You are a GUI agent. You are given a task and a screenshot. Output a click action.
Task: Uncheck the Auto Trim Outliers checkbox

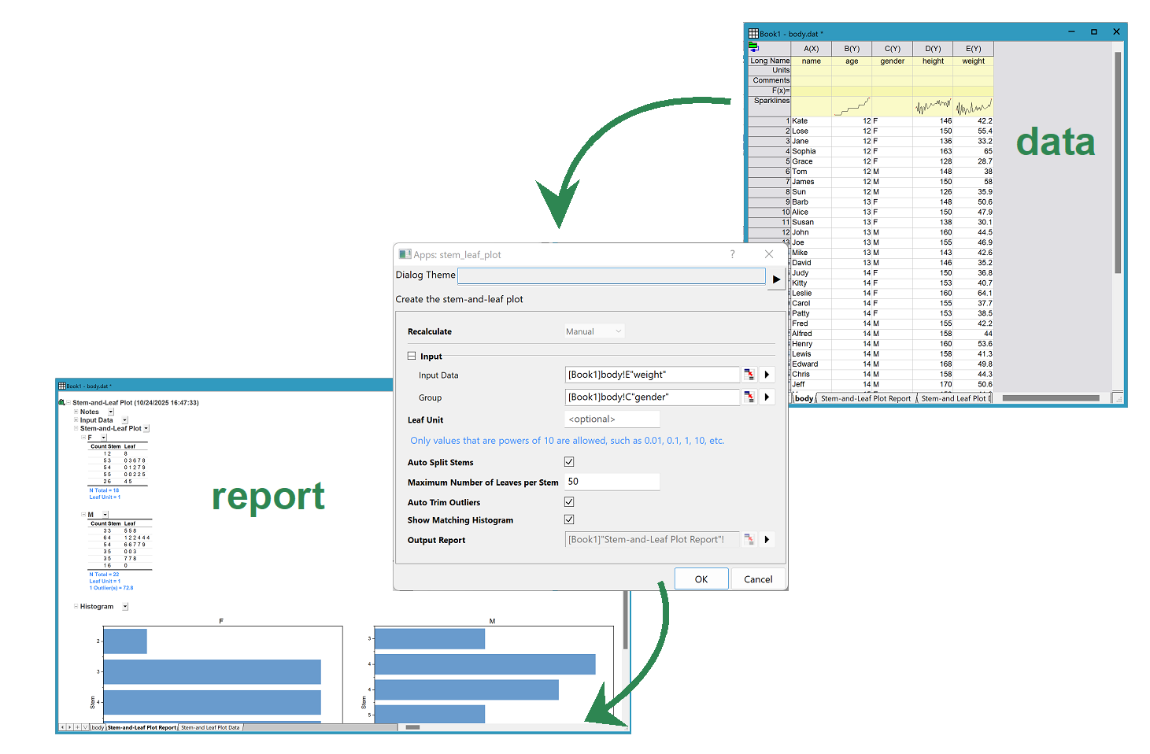[569, 502]
